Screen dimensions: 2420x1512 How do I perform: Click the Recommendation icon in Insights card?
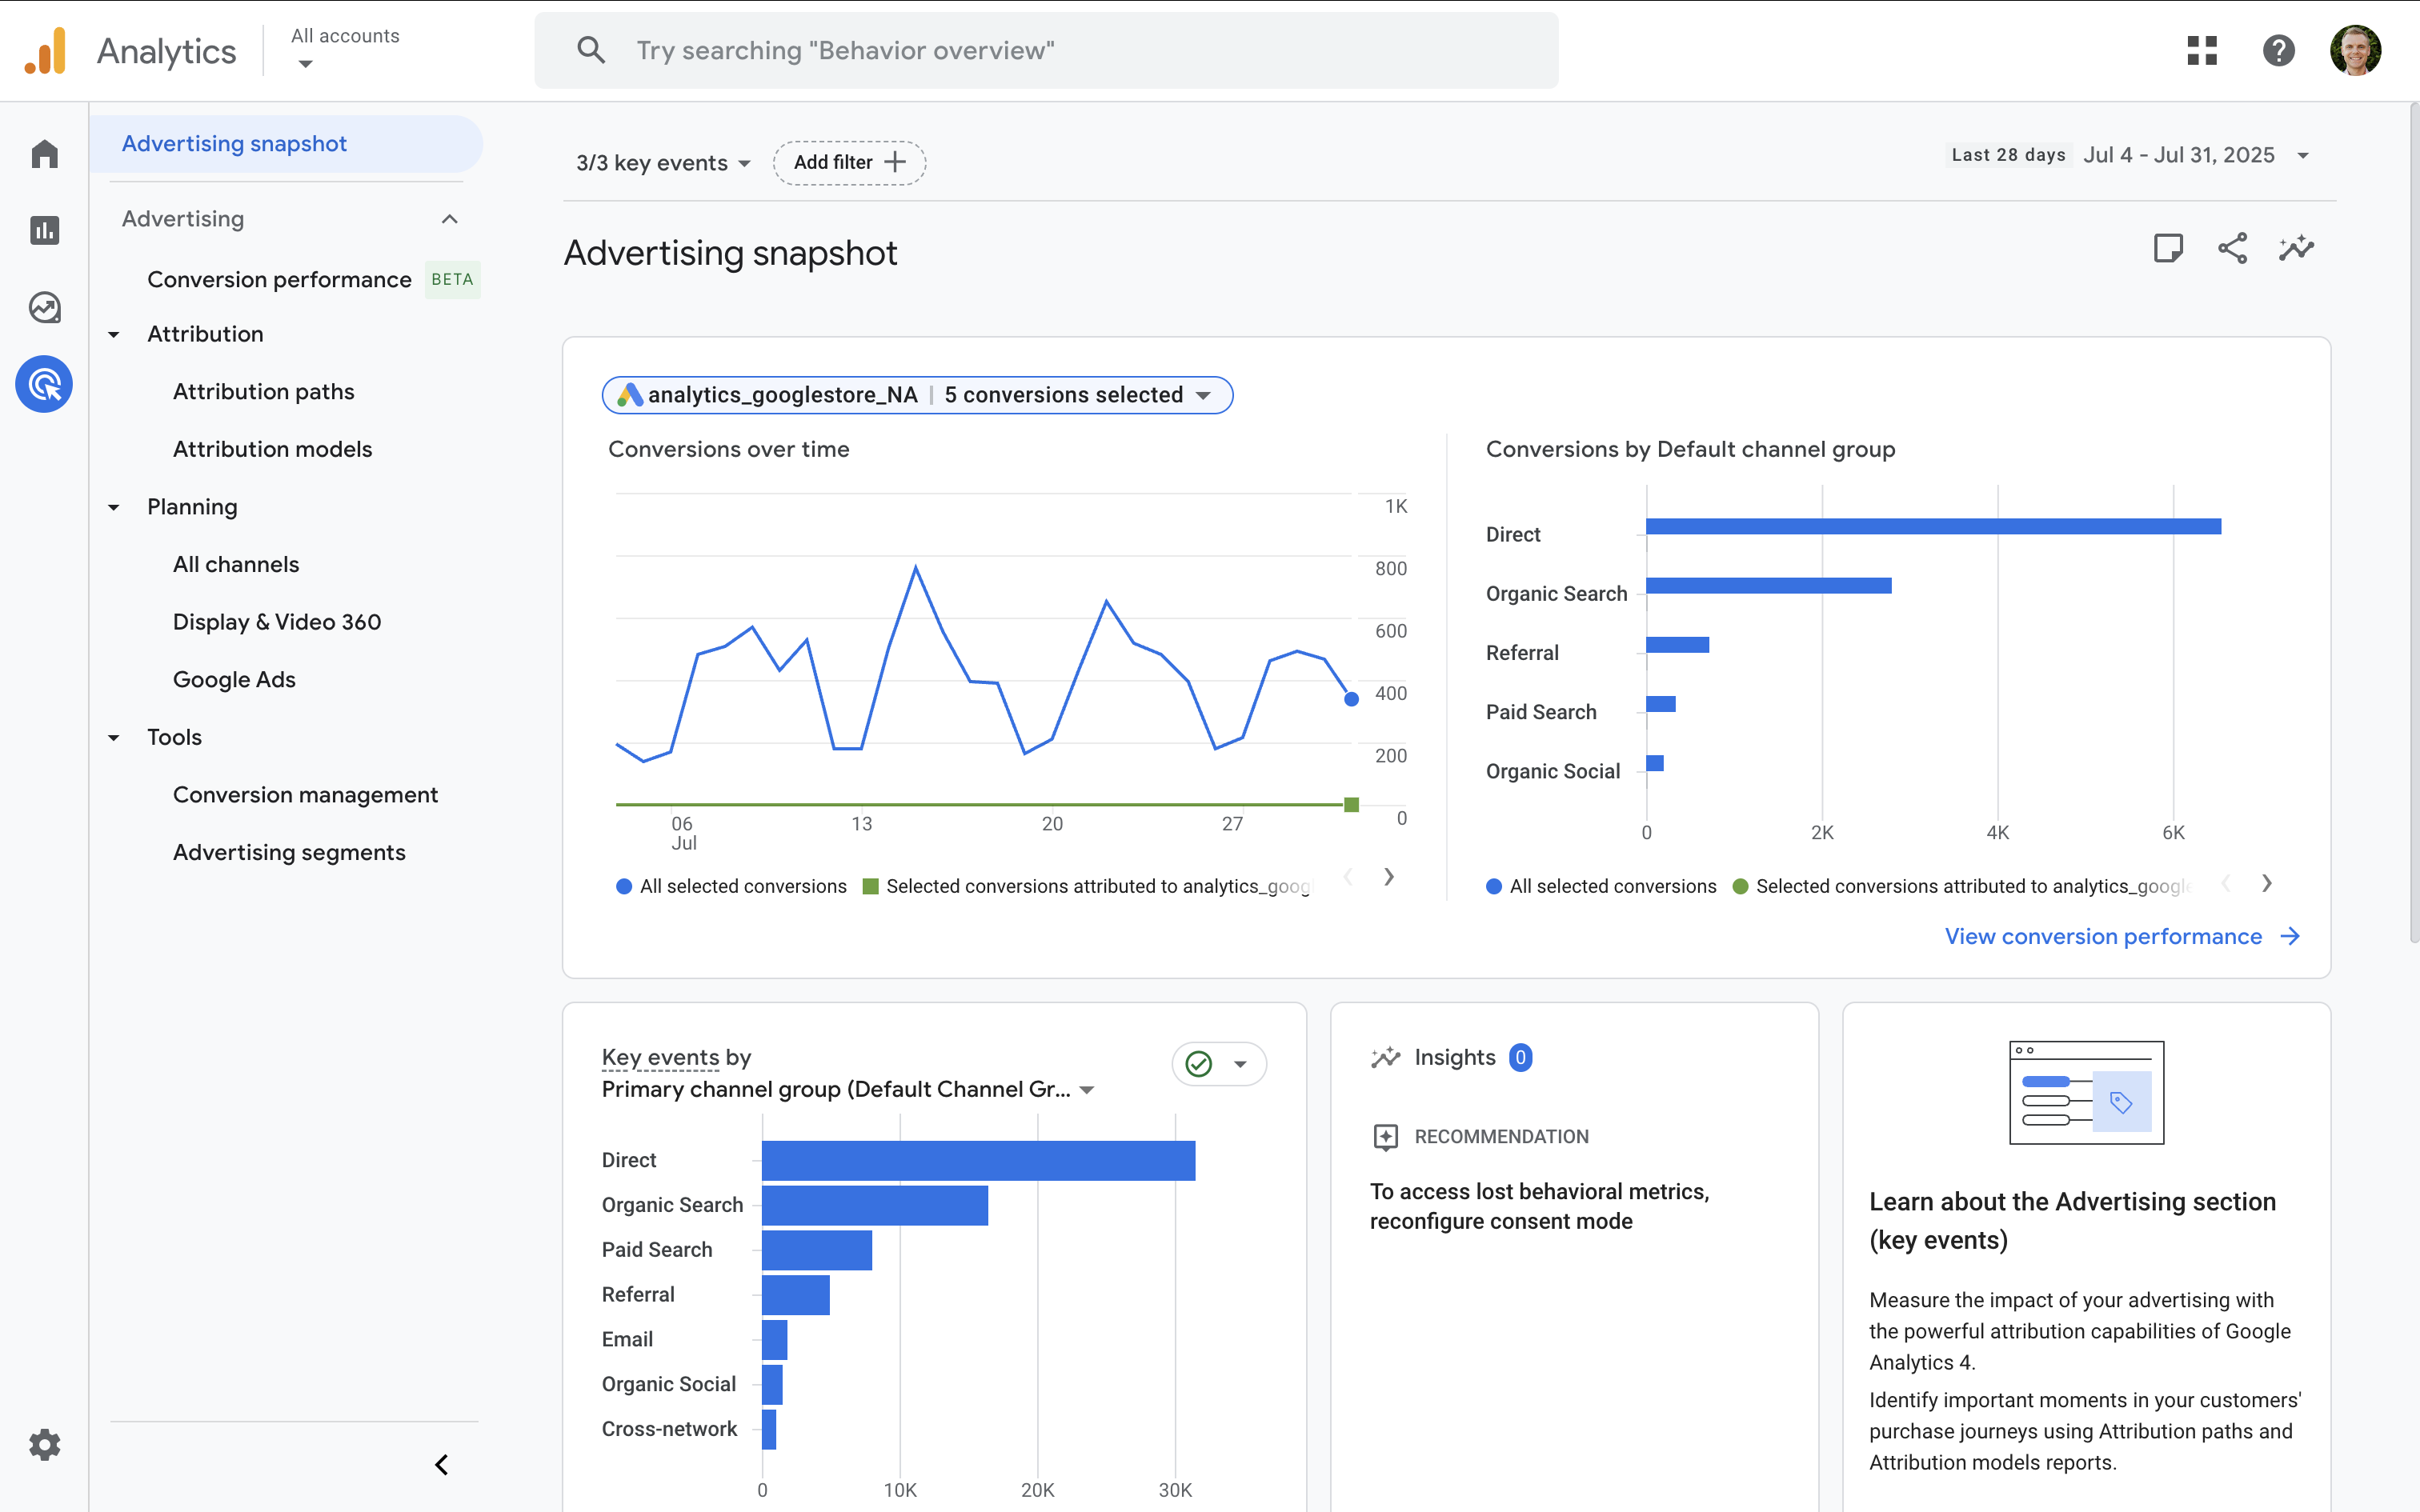point(1385,1136)
